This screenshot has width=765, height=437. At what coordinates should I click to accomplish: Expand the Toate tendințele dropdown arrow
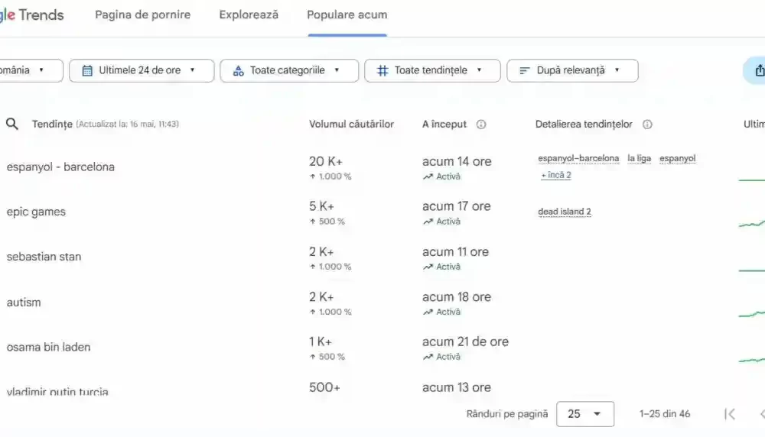[x=479, y=70]
